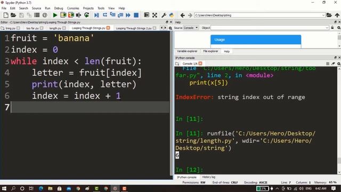Open the Search menu
This screenshot has height=192, width=341.
(23, 8)
